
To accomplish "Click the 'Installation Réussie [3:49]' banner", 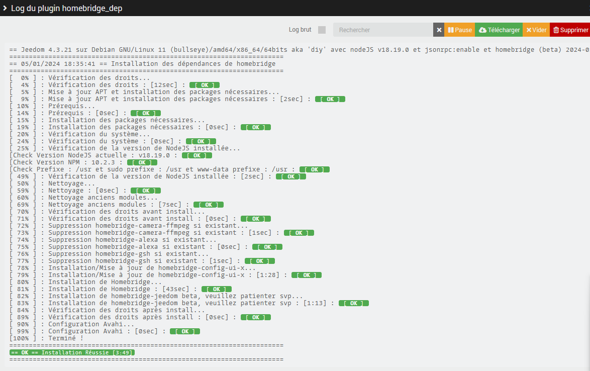I will tap(72, 353).
